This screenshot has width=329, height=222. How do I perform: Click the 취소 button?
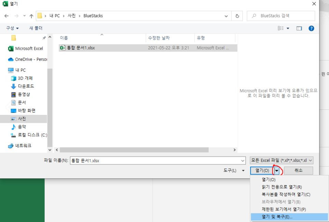coord(298,171)
